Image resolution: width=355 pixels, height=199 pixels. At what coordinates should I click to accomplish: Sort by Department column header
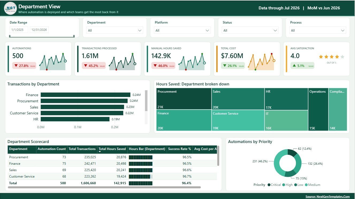tap(22, 149)
